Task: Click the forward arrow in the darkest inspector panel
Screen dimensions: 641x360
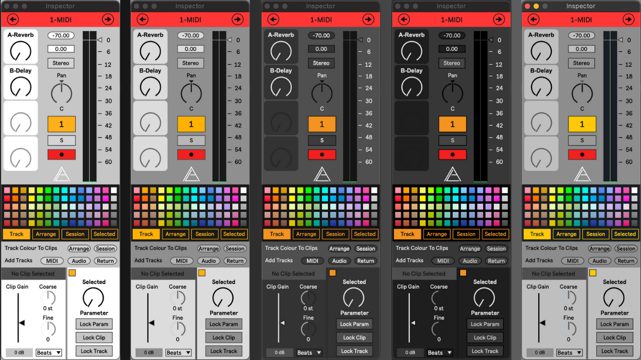Action: click(x=498, y=19)
